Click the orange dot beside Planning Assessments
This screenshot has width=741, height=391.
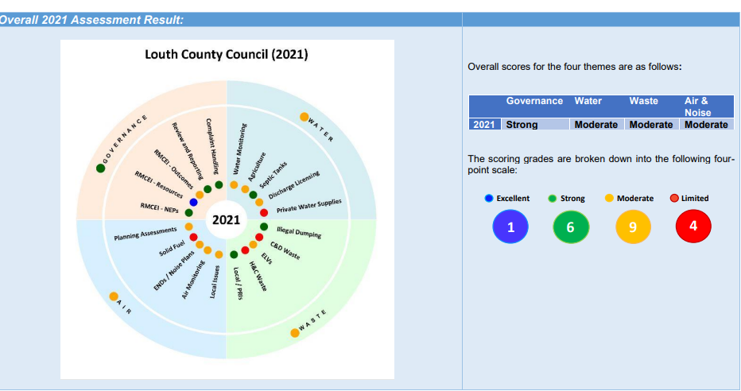pos(188,226)
